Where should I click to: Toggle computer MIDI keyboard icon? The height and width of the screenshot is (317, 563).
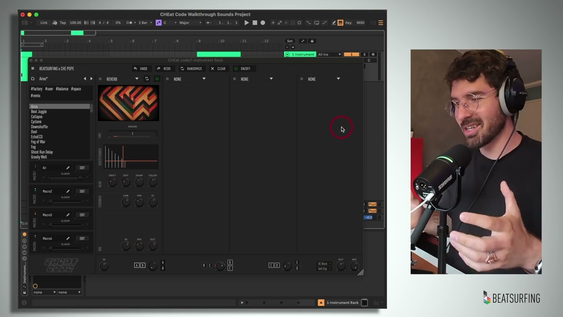(340, 23)
